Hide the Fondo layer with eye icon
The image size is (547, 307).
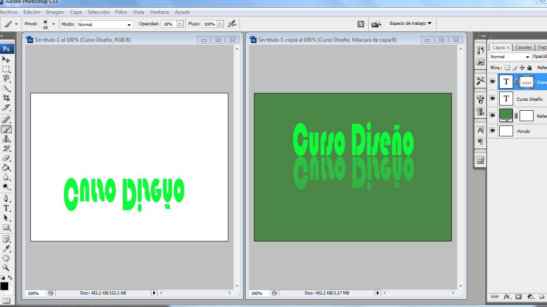point(492,131)
